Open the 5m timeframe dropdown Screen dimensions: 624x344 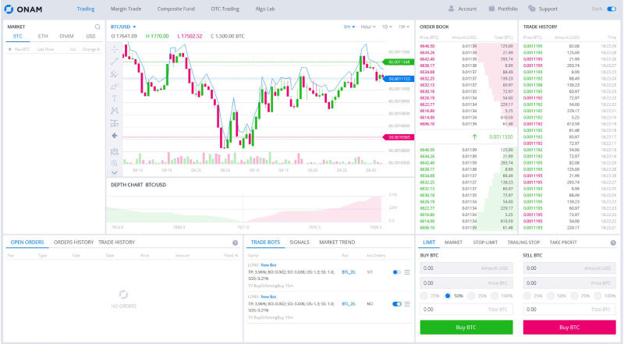click(x=349, y=27)
